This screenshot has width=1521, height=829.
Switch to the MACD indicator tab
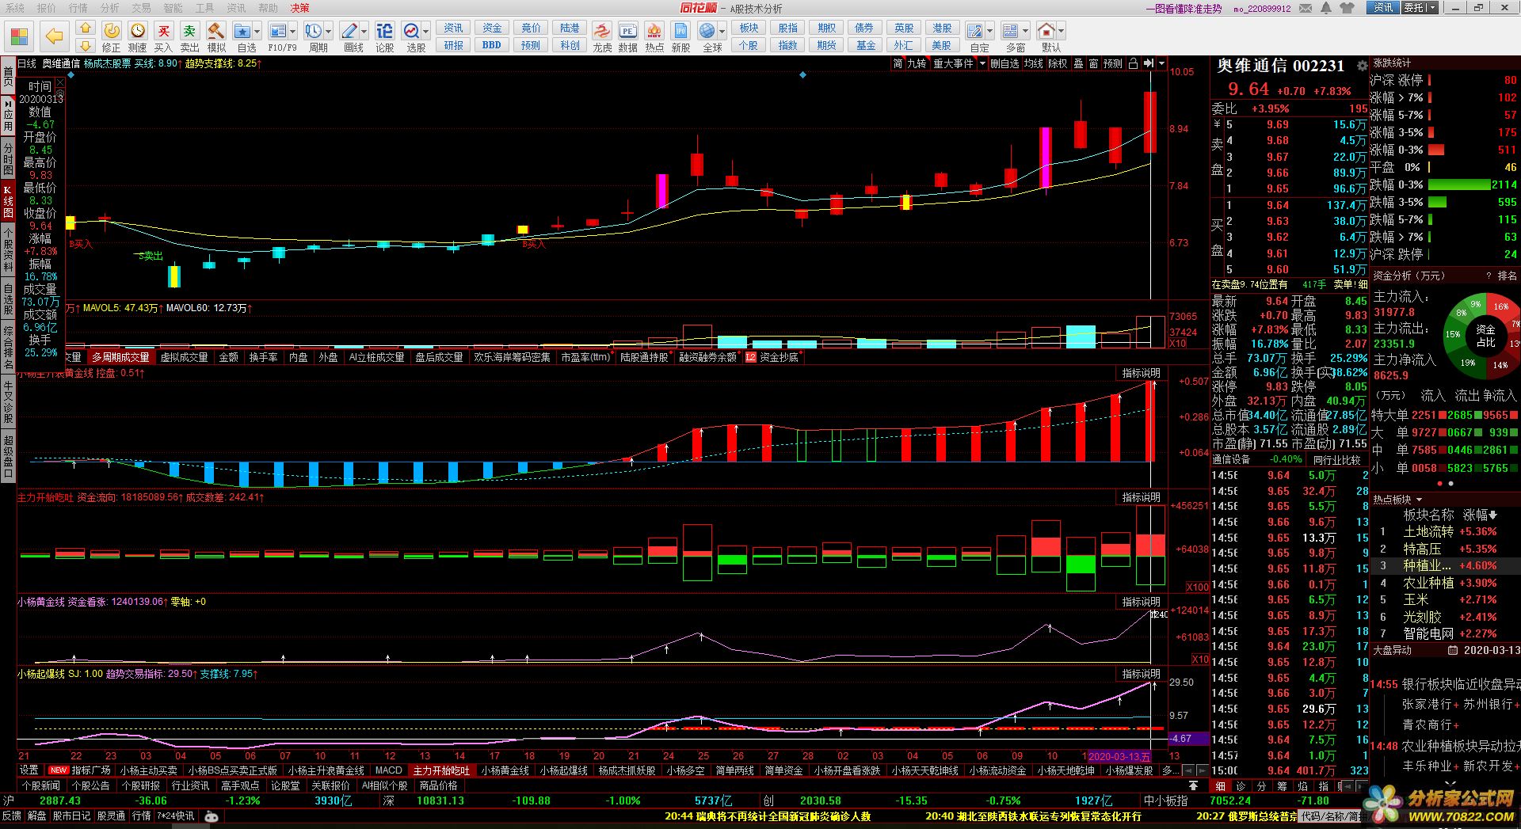(x=388, y=770)
